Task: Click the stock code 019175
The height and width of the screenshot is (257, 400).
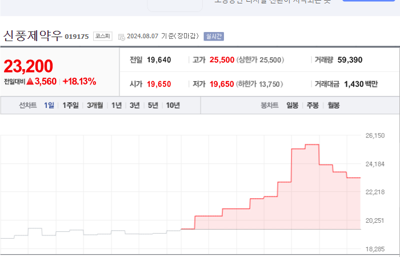Action: [77, 37]
